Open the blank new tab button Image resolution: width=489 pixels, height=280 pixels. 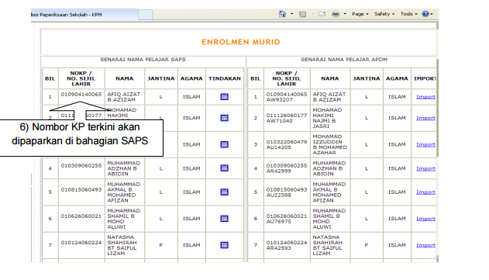pos(146,15)
